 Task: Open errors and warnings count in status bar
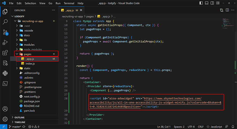pos(34,127)
